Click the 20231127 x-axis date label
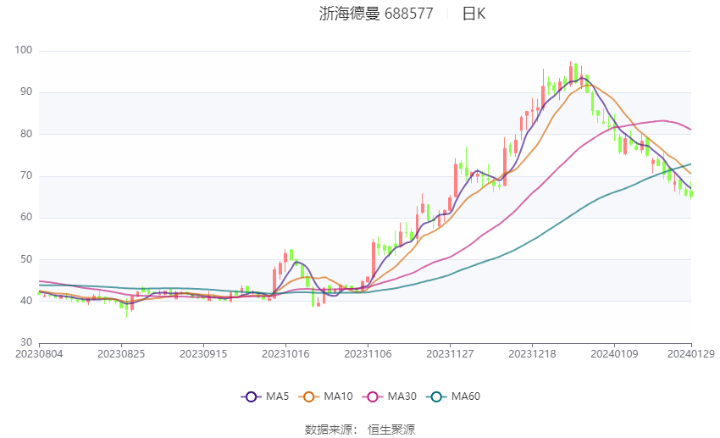 pyautogui.click(x=450, y=354)
